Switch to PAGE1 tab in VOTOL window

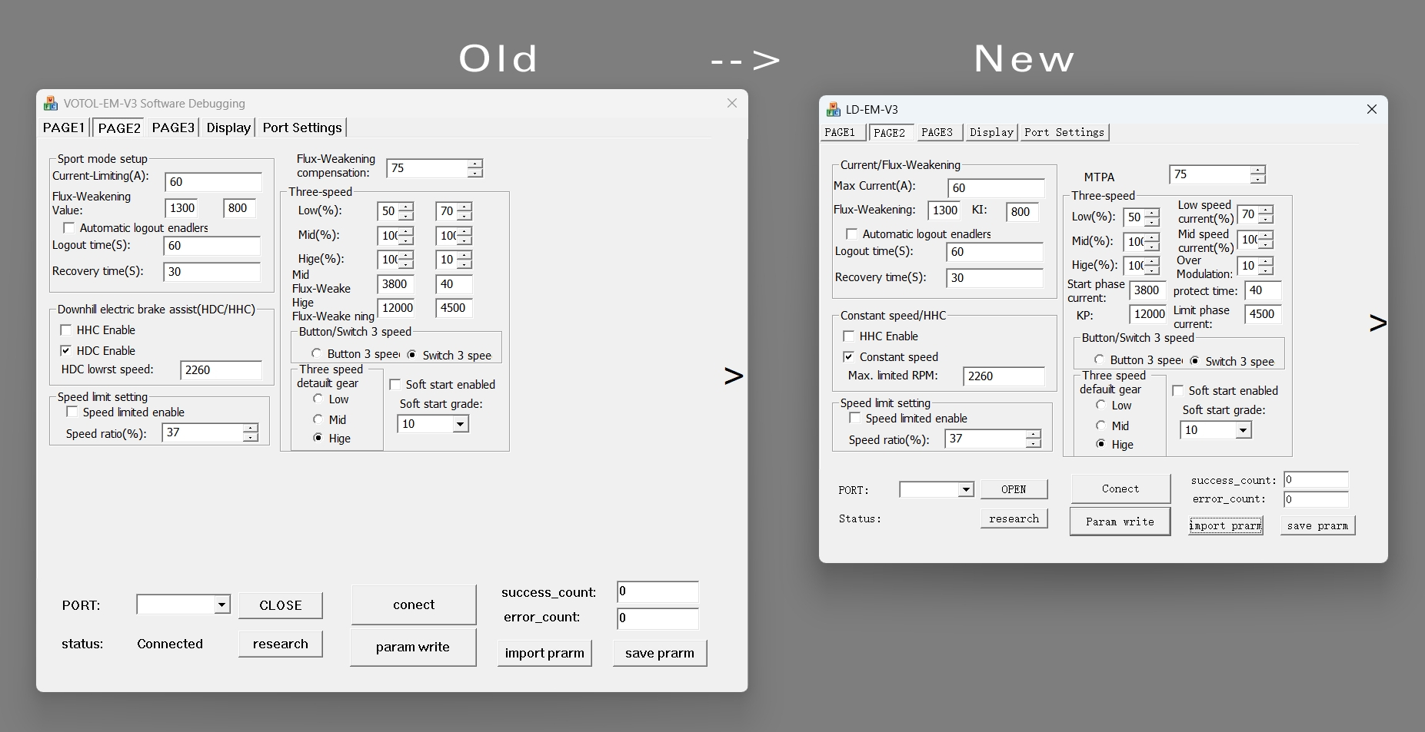[64, 128]
